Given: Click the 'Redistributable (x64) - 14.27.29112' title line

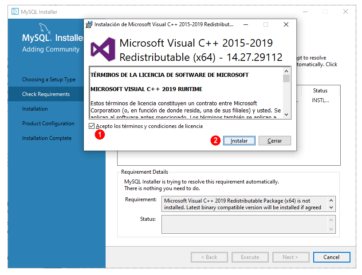Looking at the screenshot, I should pos(201,57).
